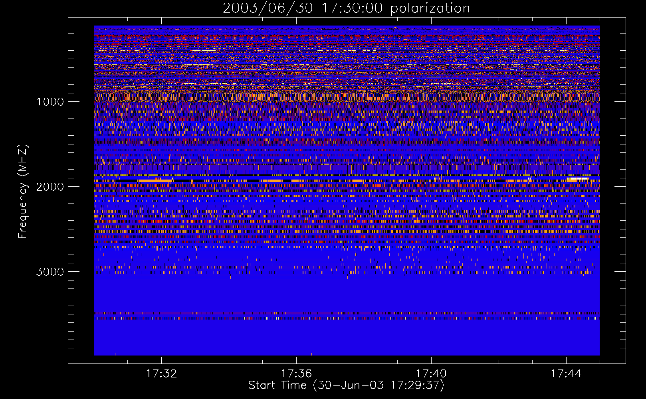Screen dimensions: 646x399
Task: Click the 17:32 time tick label
Action: pyautogui.click(x=161, y=374)
